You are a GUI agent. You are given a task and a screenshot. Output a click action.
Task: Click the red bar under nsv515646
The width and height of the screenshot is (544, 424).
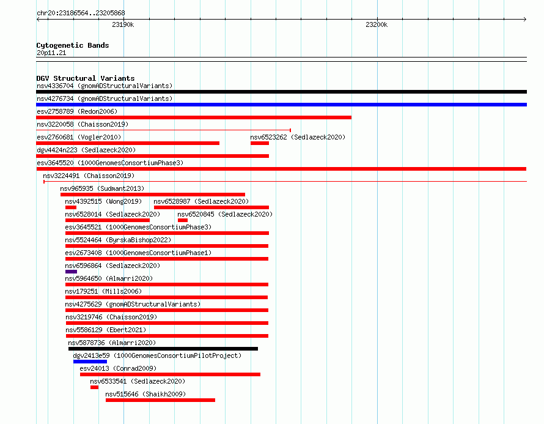pyautogui.click(x=160, y=400)
